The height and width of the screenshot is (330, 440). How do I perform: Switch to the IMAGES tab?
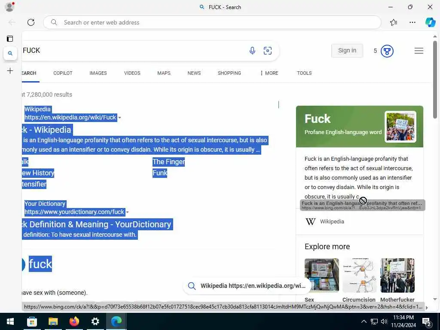click(x=98, y=73)
